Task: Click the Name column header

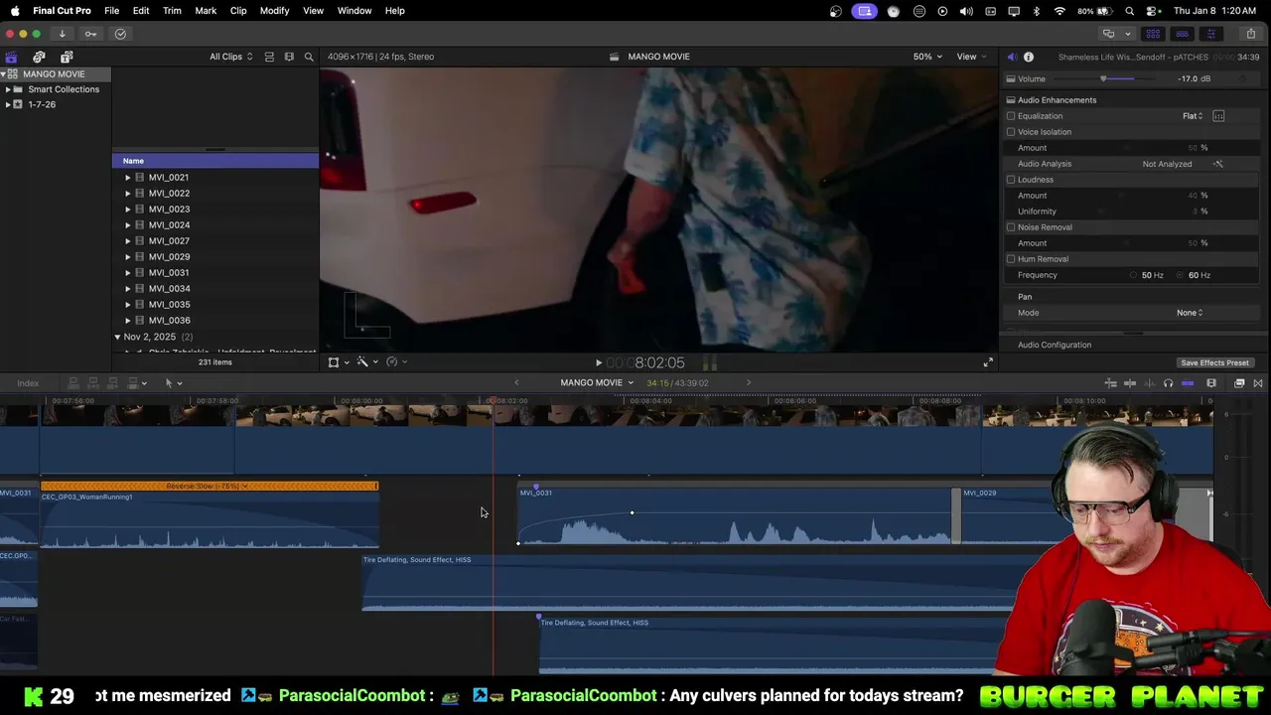Action: tap(215, 161)
